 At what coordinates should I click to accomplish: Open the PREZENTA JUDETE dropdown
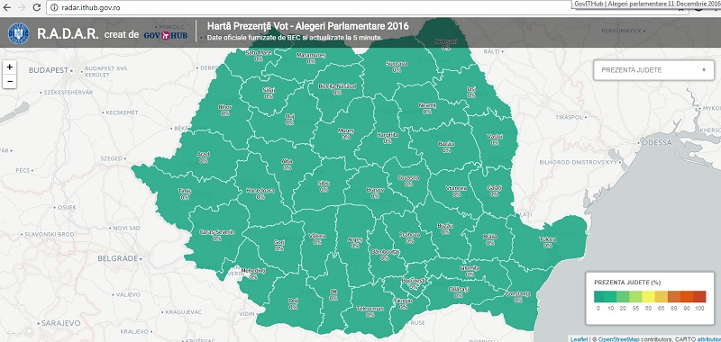pyautogui.click(x=653, y=70)
